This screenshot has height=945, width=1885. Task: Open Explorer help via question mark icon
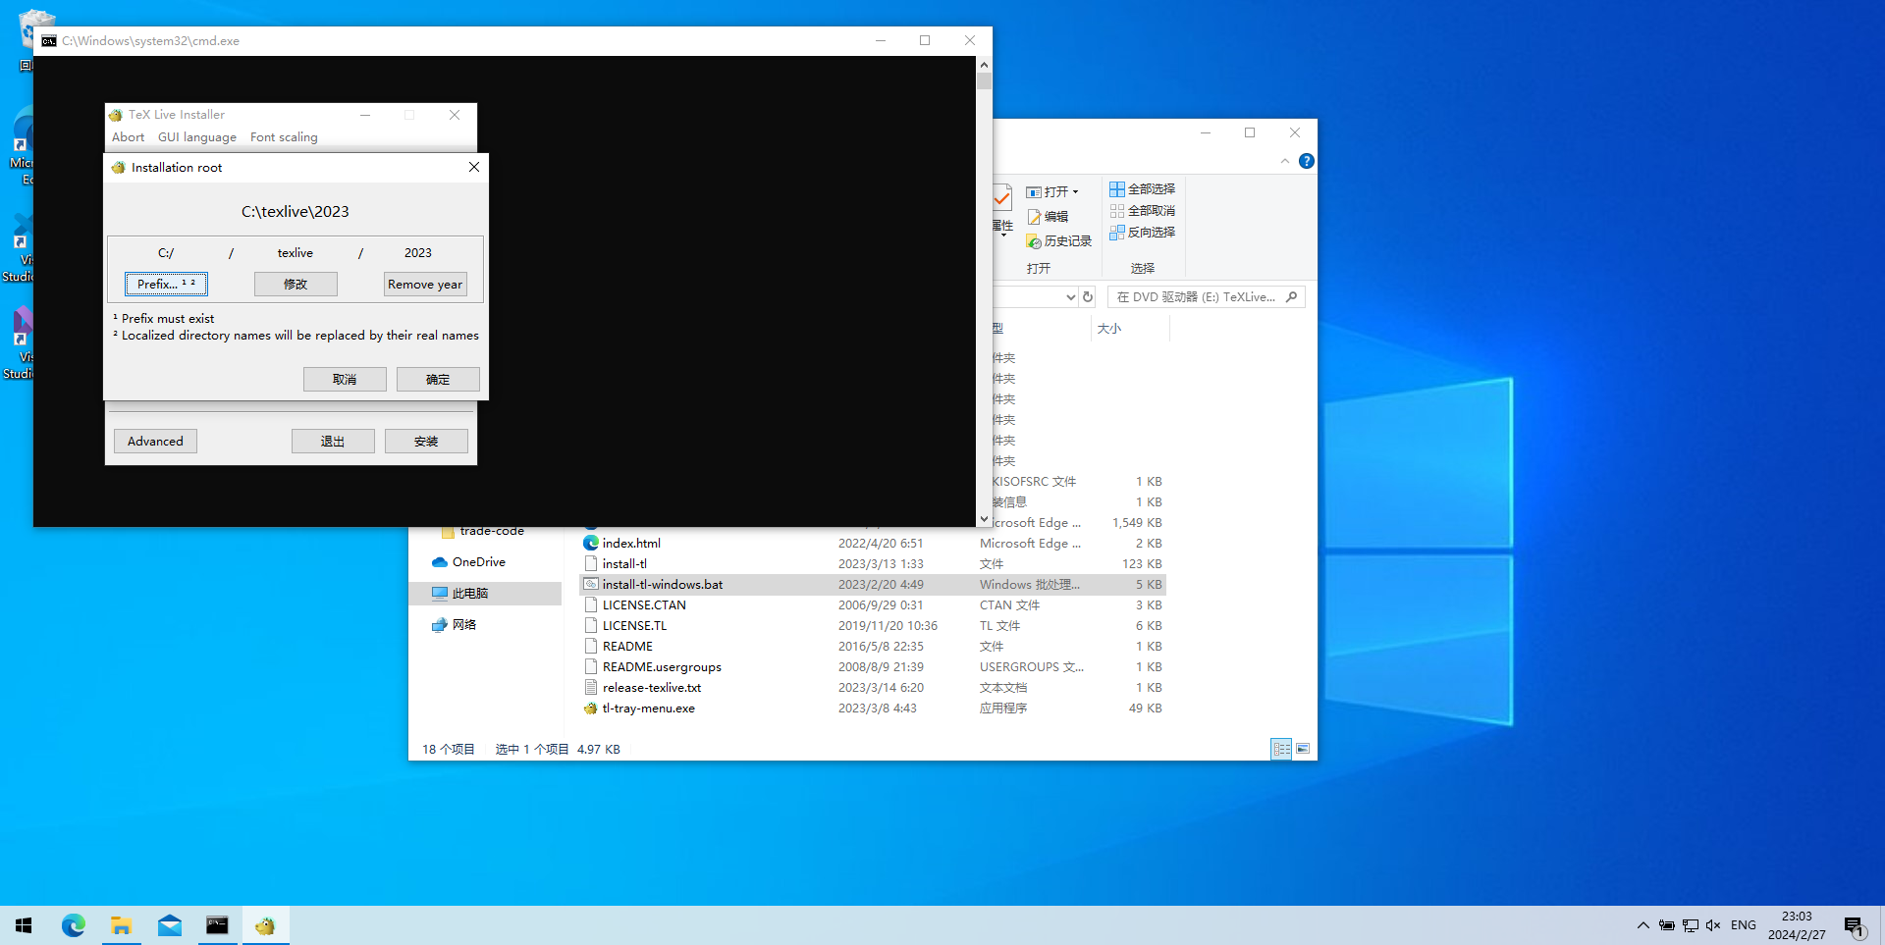(x=1306, y=161)
